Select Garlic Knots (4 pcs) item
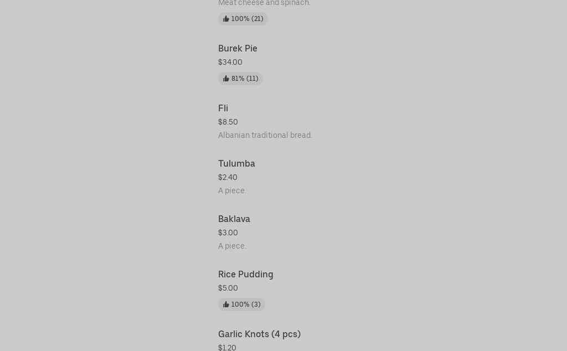567x351 pixels. pos(259,334)
